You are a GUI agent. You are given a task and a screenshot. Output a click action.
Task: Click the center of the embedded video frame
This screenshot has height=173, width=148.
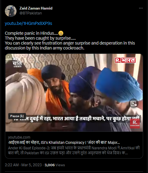pyautogui.click(x=74, y=93)
